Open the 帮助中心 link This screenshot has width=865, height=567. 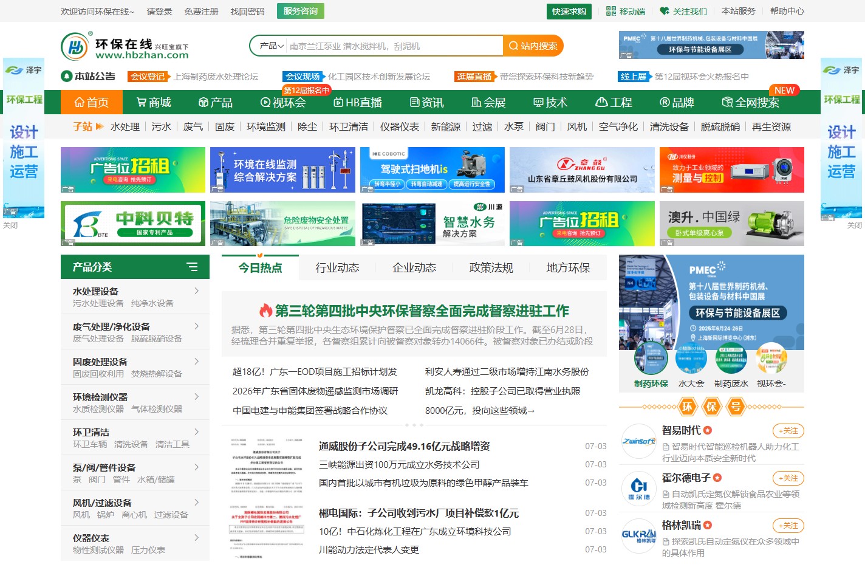click(x=787, y=11)
